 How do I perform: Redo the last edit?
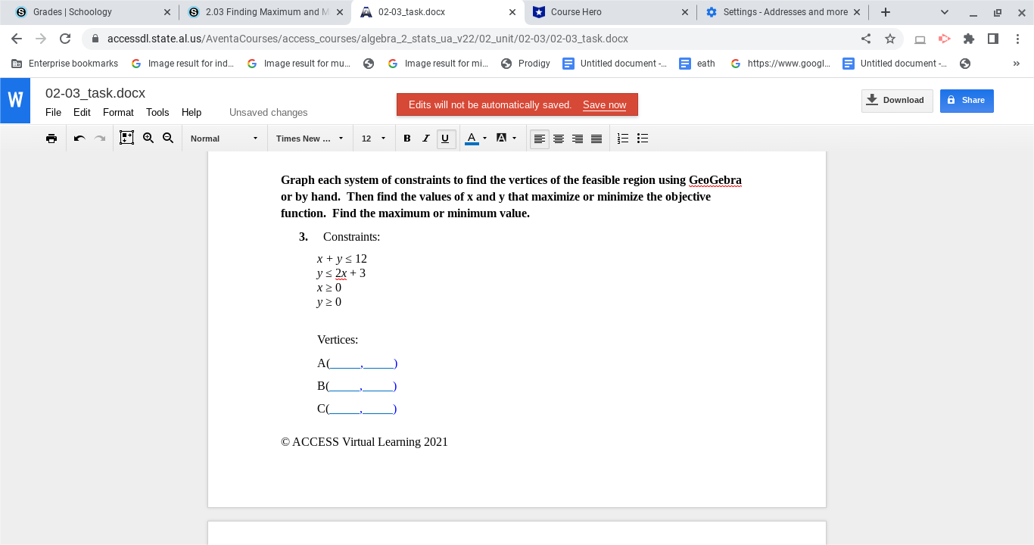tap(99, 138)
